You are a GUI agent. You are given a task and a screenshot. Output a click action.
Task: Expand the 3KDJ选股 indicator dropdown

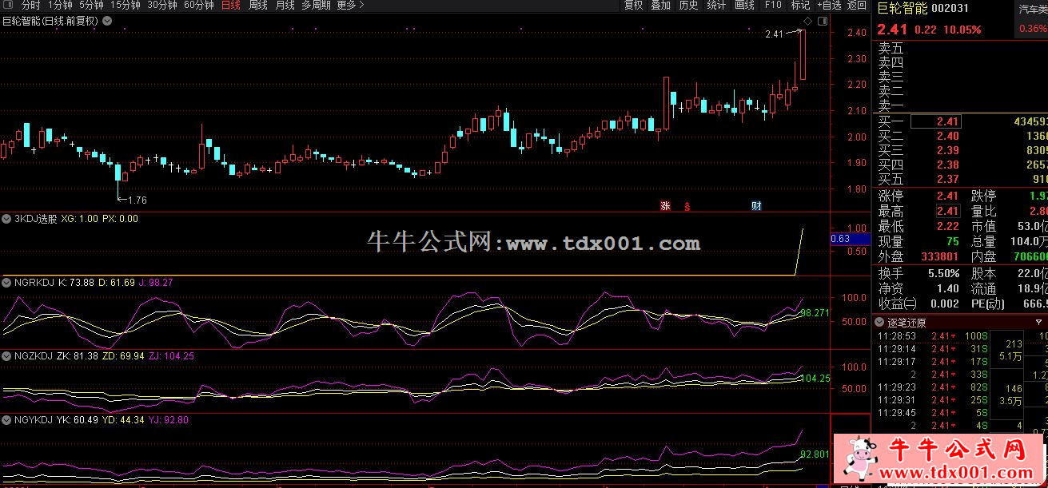tap(8, 219)
